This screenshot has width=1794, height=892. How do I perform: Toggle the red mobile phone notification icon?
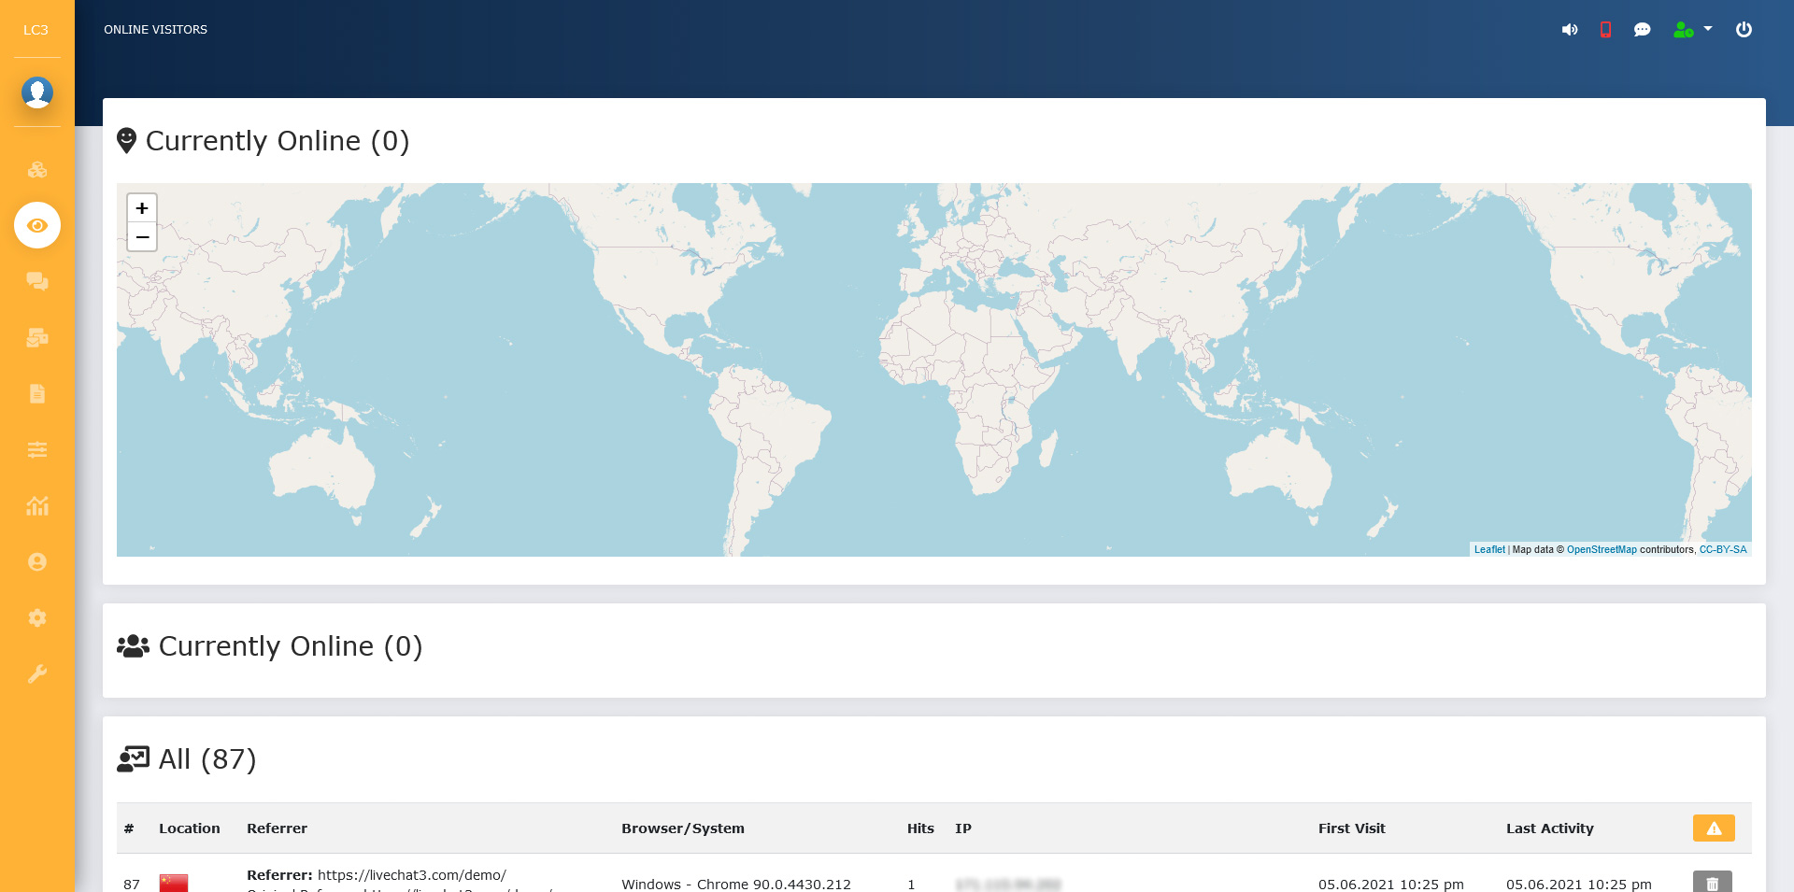[x=1605, y=30]
